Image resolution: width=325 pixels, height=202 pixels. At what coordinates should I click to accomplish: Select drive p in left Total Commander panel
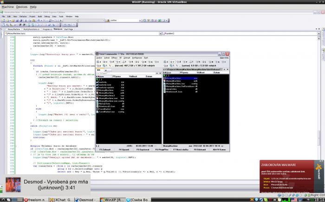(99, 66)
